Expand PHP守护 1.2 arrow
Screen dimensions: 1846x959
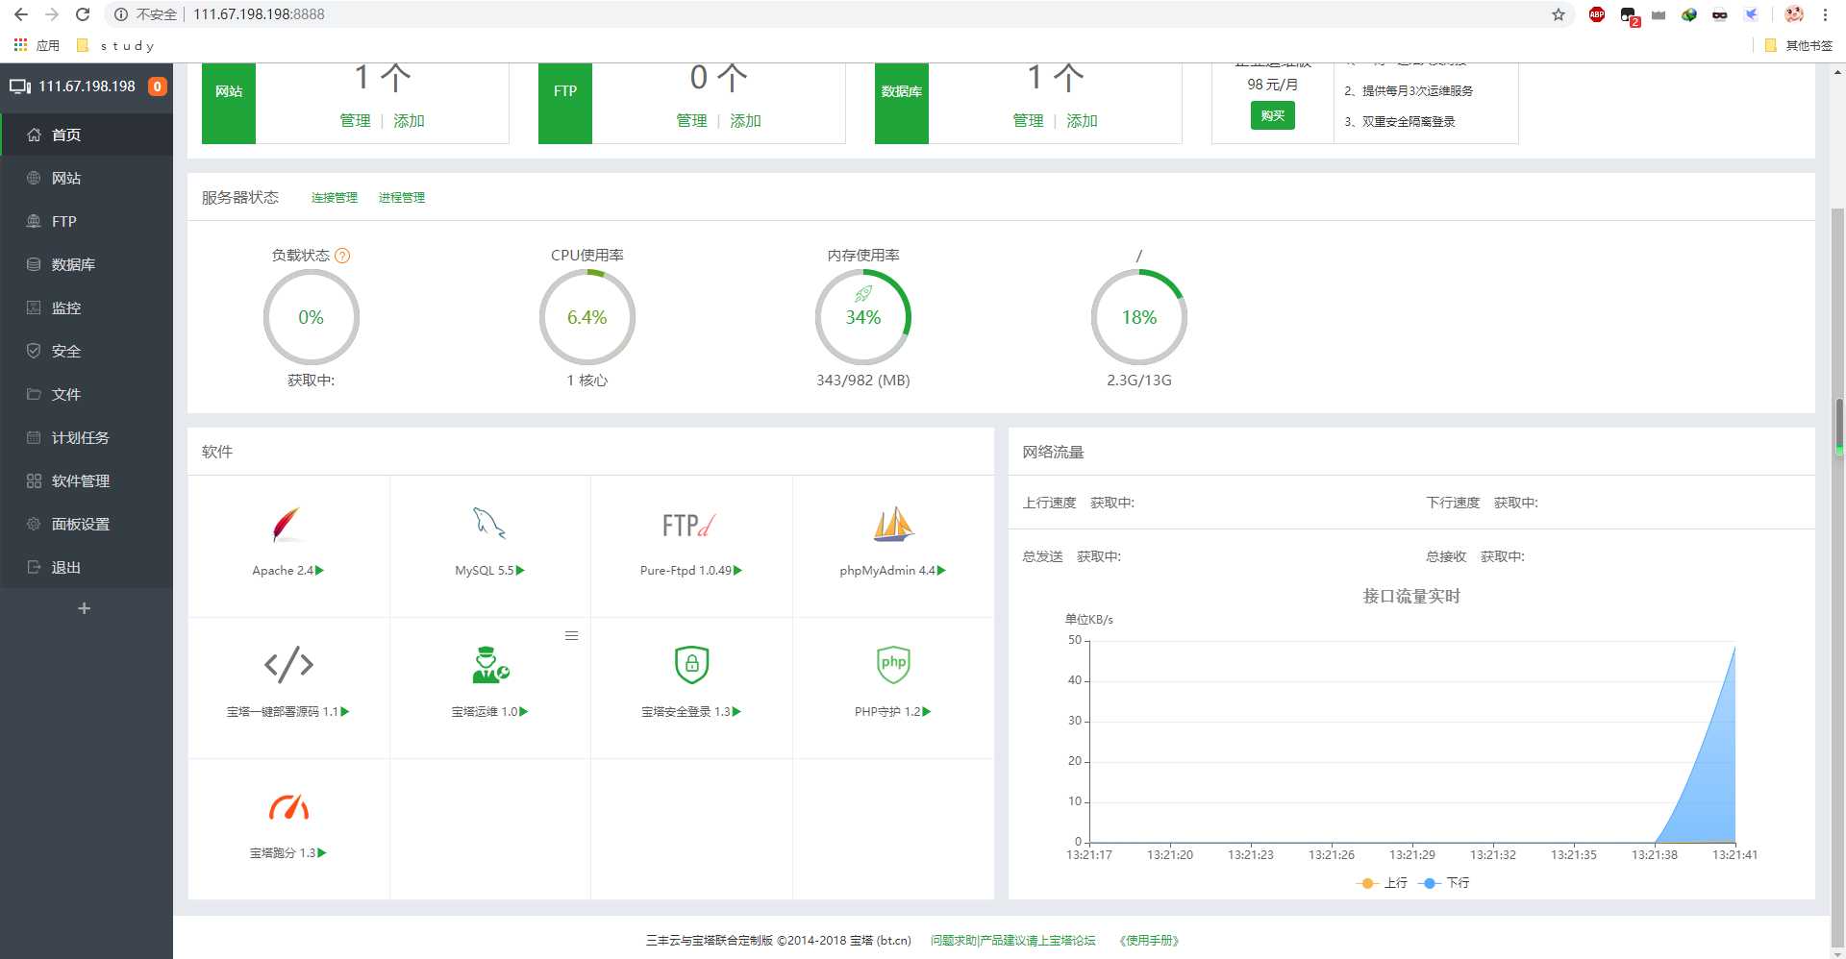pyautogui.click(x=927, y=712)
